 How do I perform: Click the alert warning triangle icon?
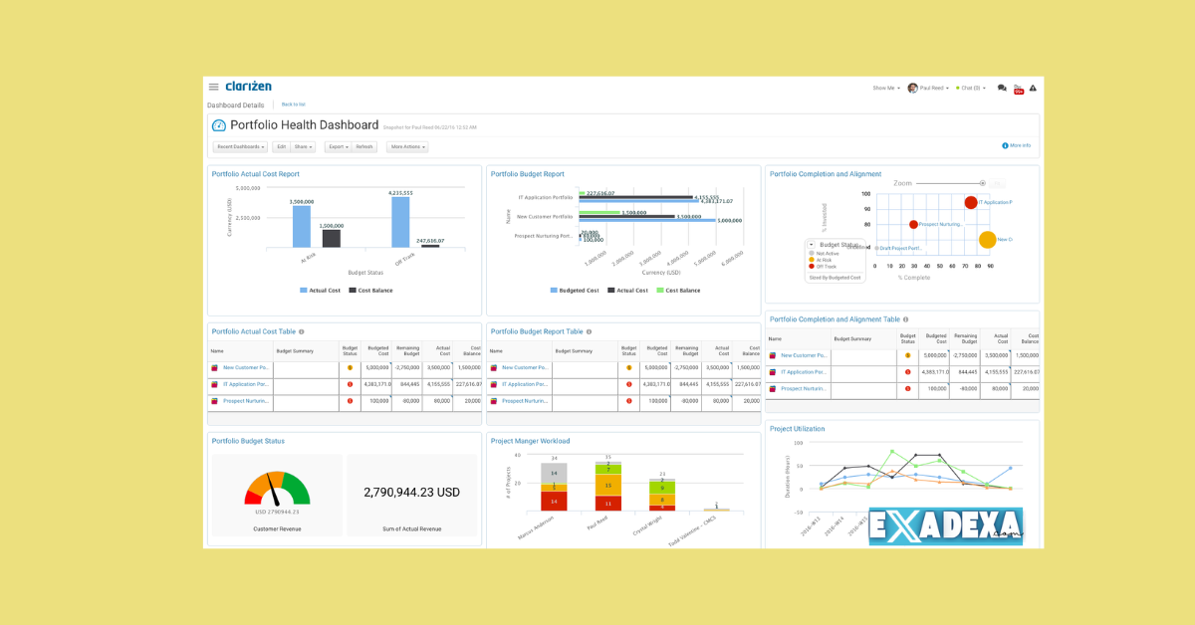point(1033,89)
